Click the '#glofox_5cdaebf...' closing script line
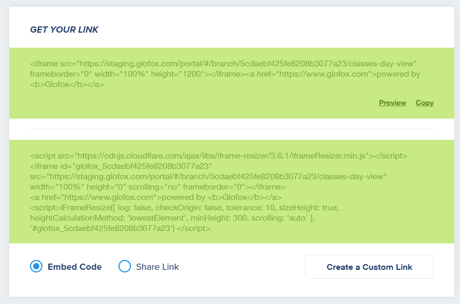Viewport: 460px width, 304px height. pos(120,228)
